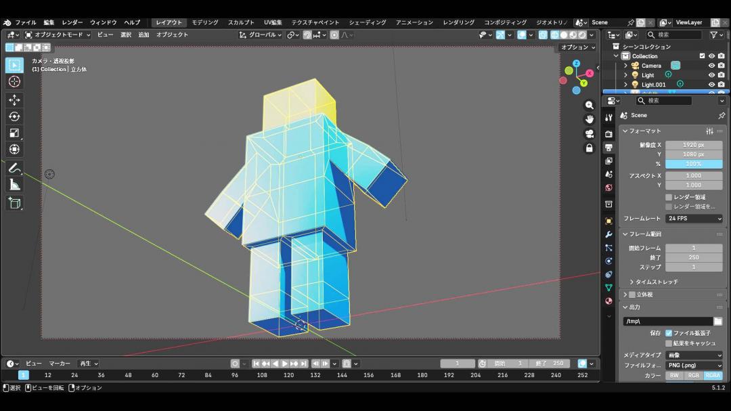Viewport: 731px width, 411px height.
Task: Click the viewport pan hand icon
Action: [x=590, y=119]
